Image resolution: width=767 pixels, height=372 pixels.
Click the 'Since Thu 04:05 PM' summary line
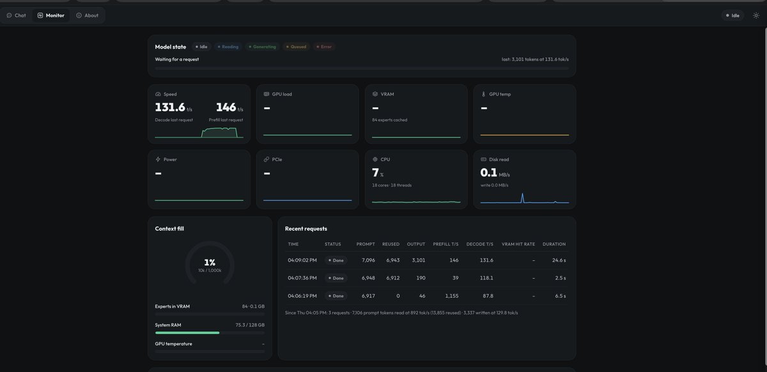(x=401, y=313)
